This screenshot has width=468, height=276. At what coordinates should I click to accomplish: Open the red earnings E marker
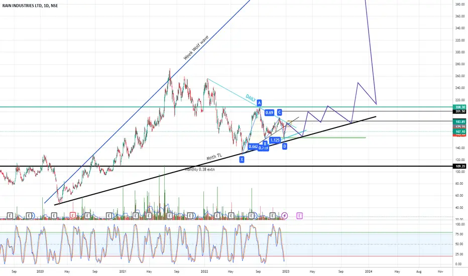coord(72,215)
